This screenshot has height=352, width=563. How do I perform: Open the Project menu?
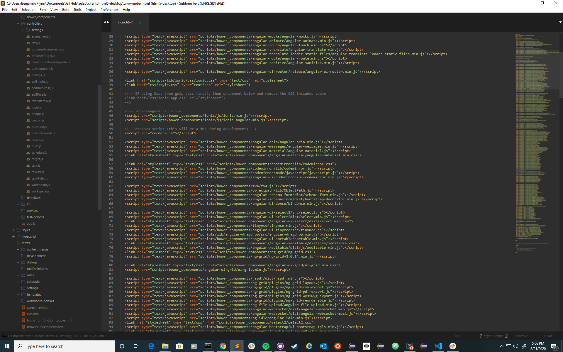[x=91, y=10]
